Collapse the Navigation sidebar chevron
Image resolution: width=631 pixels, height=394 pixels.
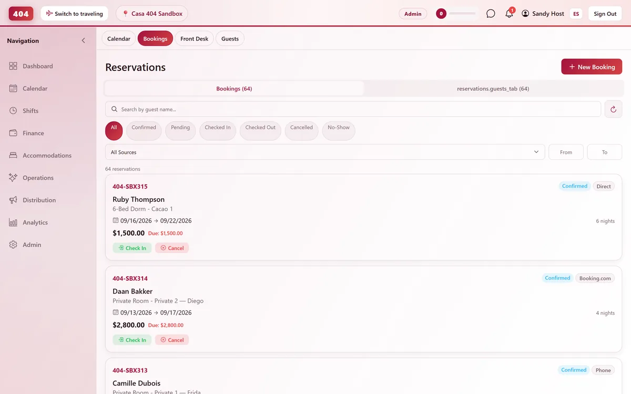coord(83,40)
